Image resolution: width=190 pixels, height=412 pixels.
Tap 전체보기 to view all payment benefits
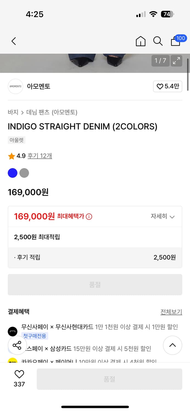click(171, 312)
